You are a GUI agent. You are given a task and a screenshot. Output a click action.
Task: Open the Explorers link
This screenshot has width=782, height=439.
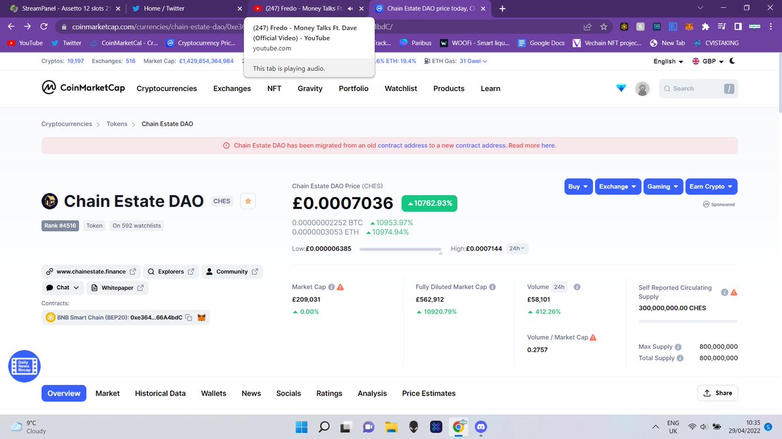(171, 271)
